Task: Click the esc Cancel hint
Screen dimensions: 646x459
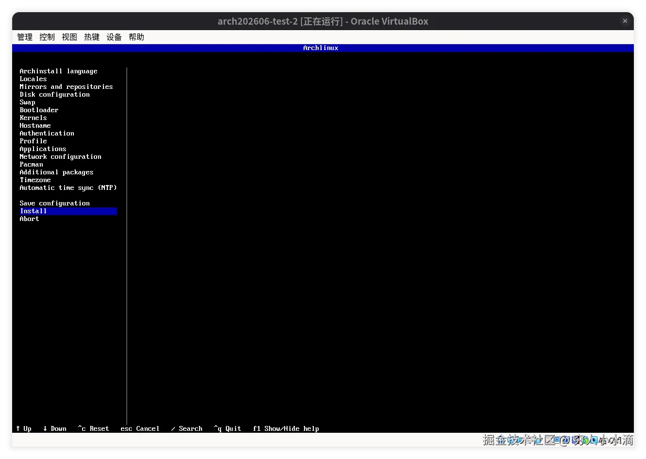Action: click(x=140, y=428)
